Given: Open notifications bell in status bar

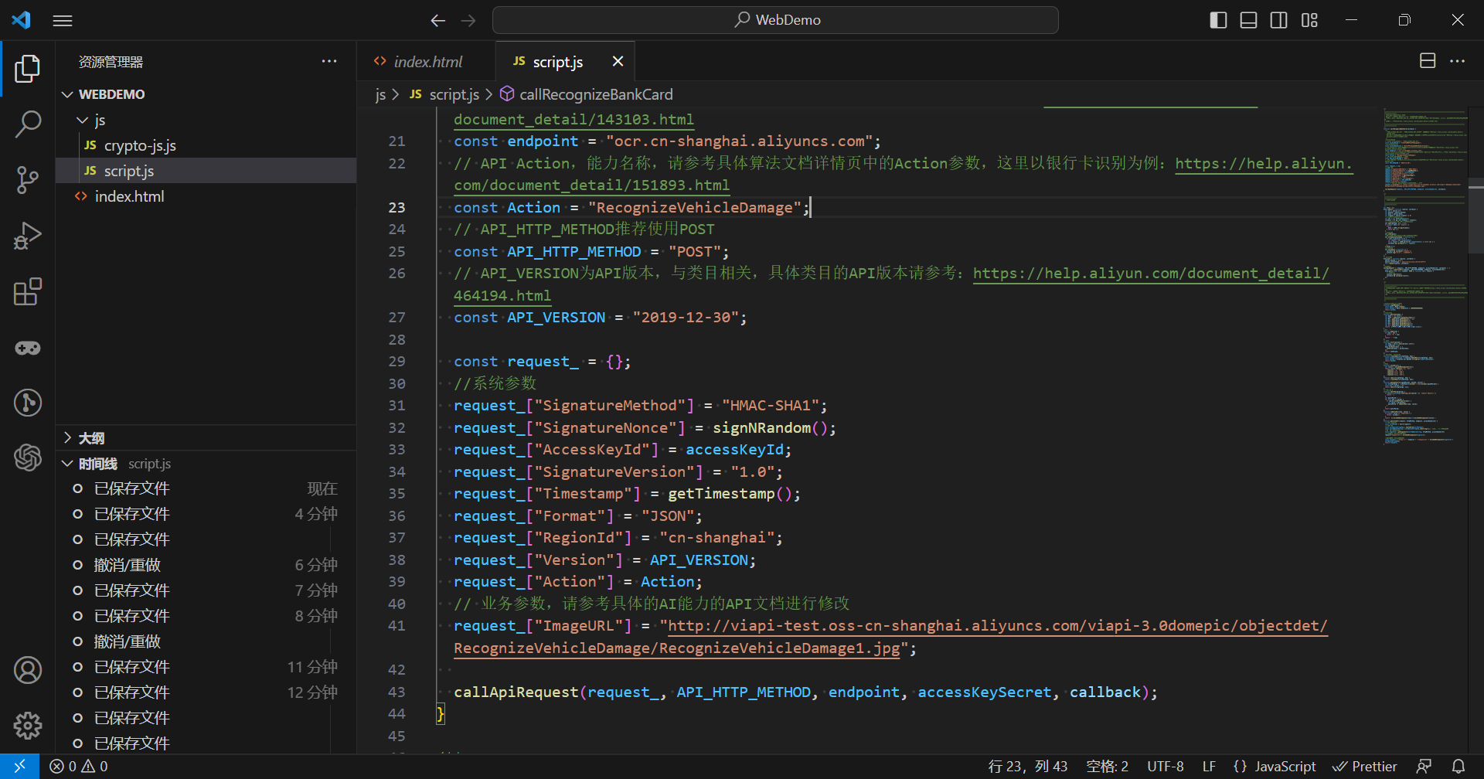Looking at the screenshot, I should (1458, 767).
